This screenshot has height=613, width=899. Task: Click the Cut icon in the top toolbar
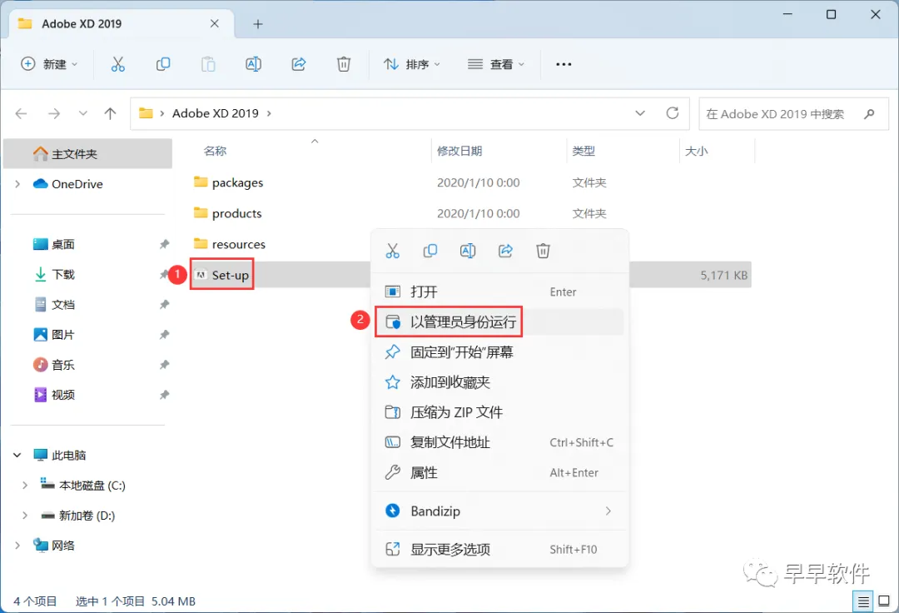117,64
